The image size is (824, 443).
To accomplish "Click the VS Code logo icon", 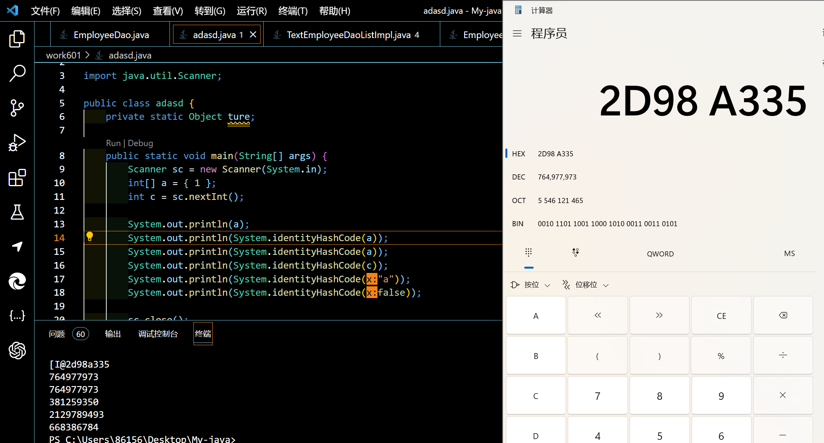I will (13, 10).
